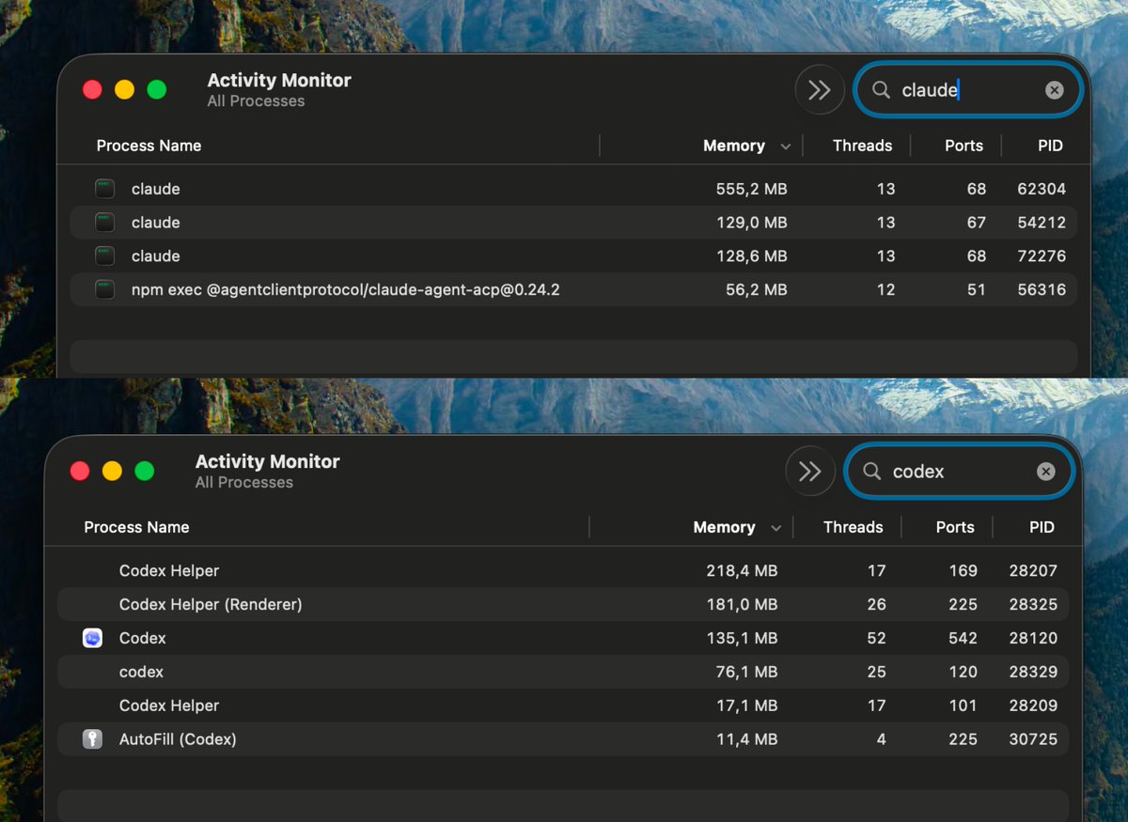Click PID 54212 cell

(1042, 223)
